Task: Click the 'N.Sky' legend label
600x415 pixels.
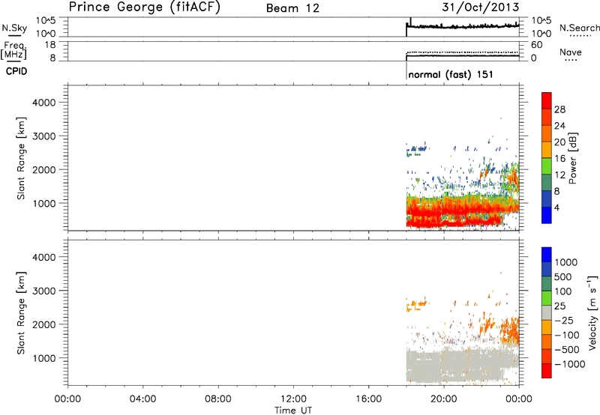Action: click(x=14, y=28)
